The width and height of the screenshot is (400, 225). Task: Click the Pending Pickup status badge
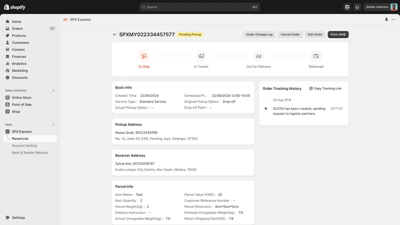click(190, 34)
